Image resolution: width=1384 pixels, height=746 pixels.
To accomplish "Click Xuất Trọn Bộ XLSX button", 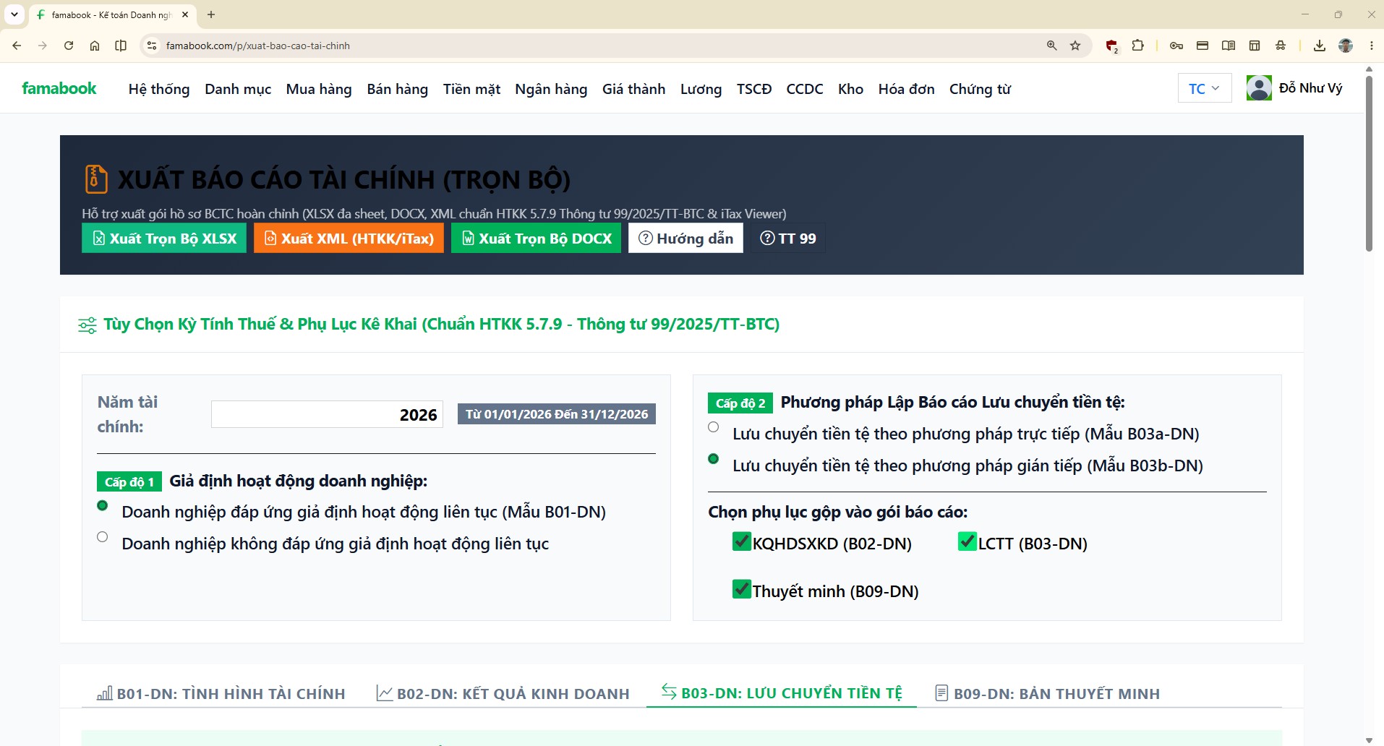I will coord(164,239).
